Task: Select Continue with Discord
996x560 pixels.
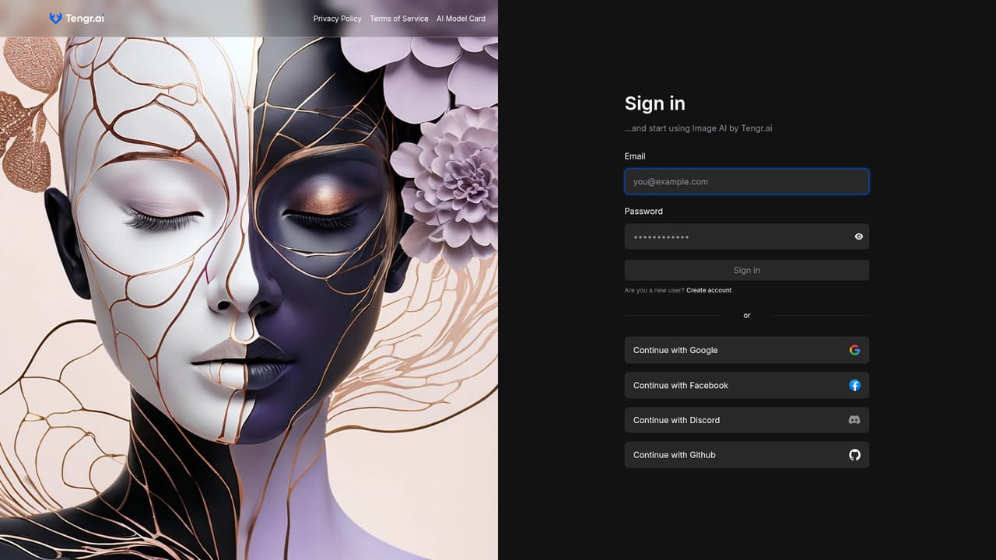Action: [747, 420]
